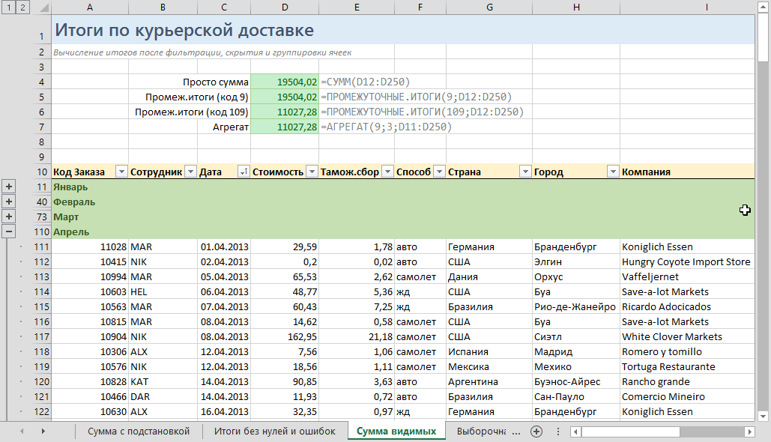Expand the Февраль group

[x=9, y=202]
